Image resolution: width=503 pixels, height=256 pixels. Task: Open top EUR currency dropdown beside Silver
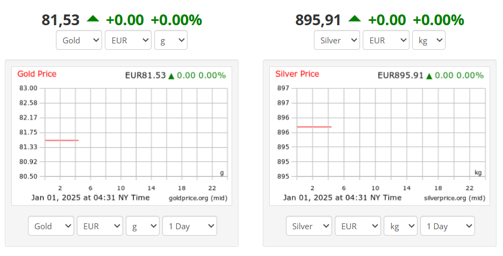pyautogui.click(x=386, y=40)
